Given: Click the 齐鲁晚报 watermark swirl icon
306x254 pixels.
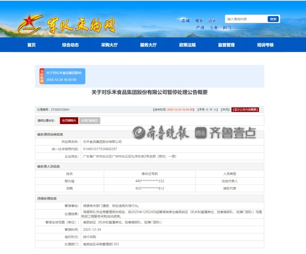Looking at the screenshot, I should click(x=139, y=133).
